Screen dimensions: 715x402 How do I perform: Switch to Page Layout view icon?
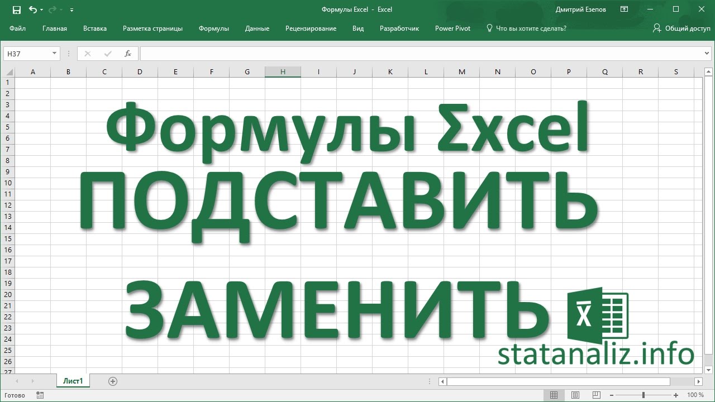pos(575,395)
